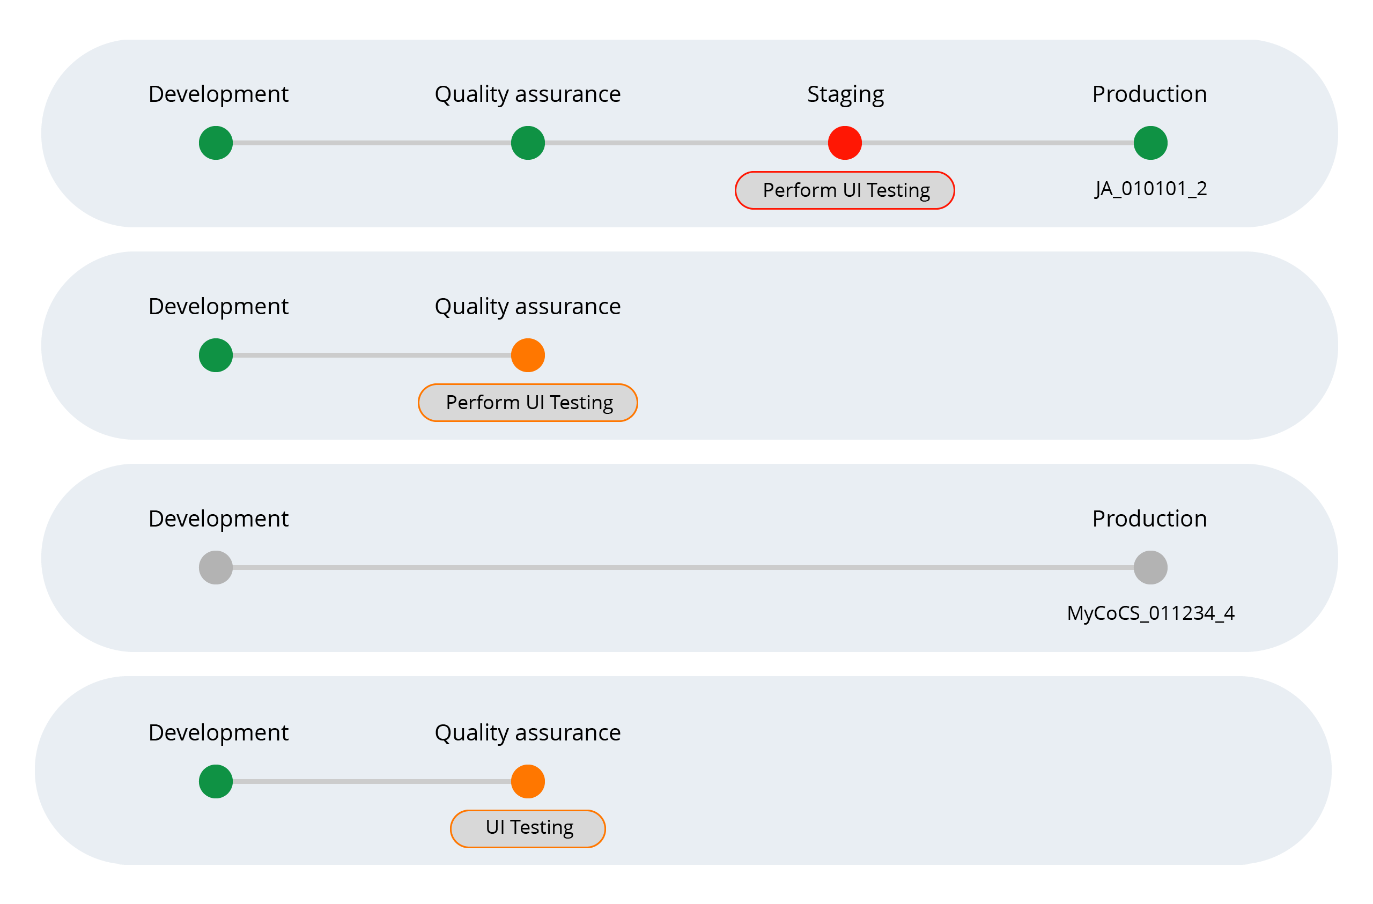
Task: Click the gray Production dot above MyCoCS_011234_4
Action: 1150,568
